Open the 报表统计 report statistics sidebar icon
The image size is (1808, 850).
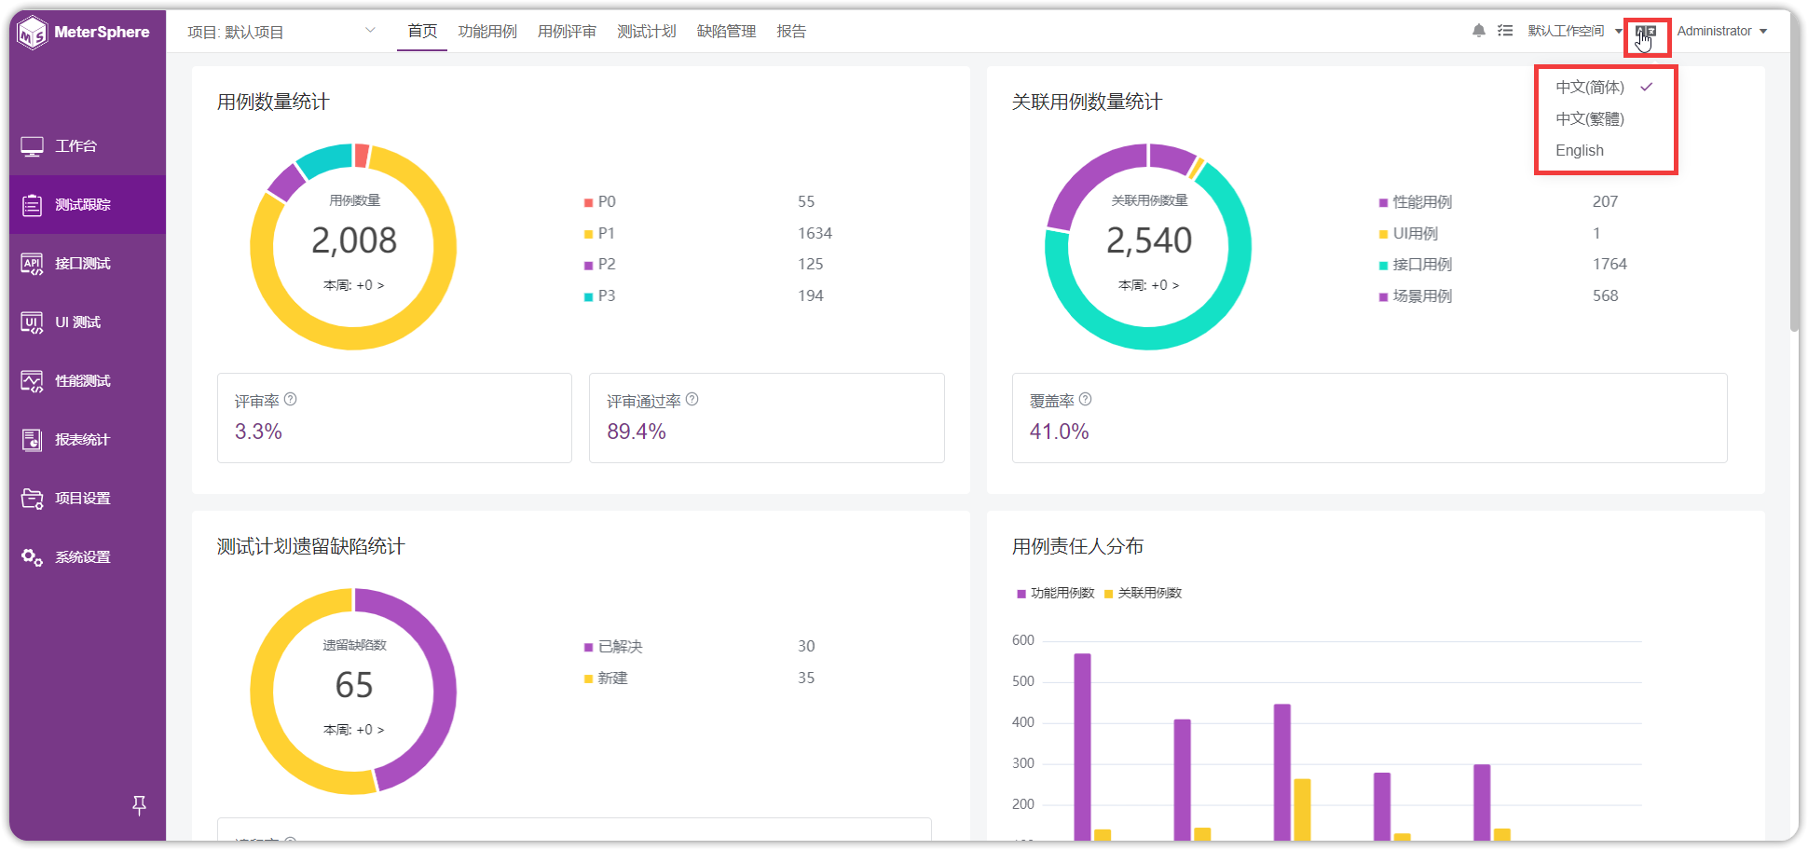click(33, 440)
